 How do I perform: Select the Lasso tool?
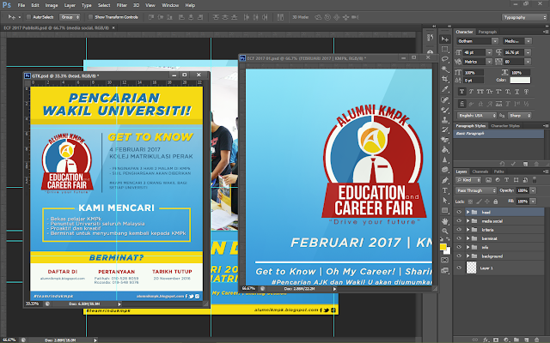(x=445, y=59)
